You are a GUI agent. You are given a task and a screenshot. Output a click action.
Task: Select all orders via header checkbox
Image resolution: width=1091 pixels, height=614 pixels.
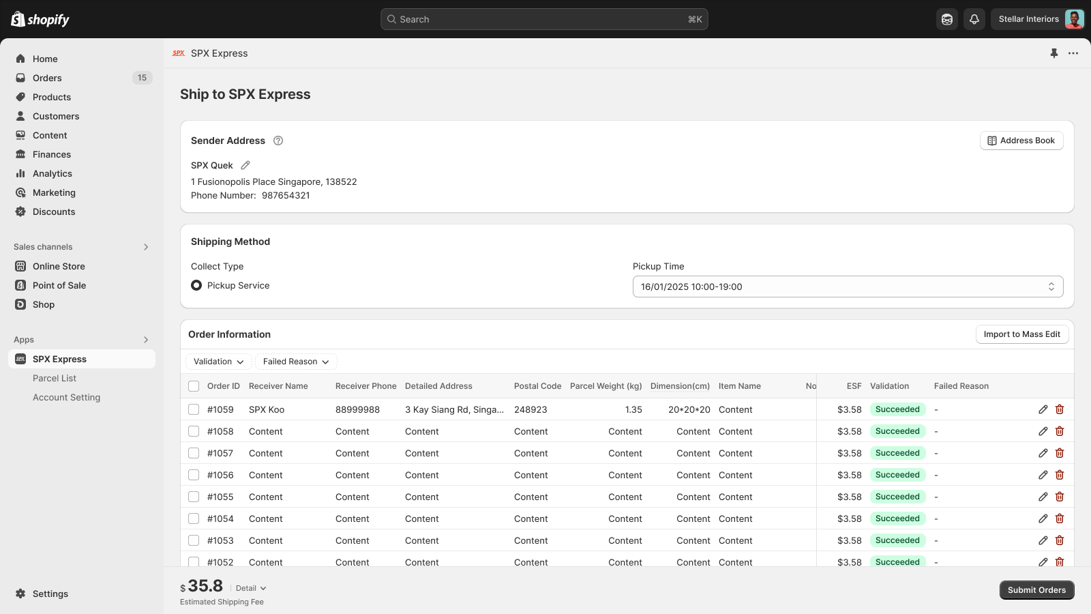click(194, 385)
